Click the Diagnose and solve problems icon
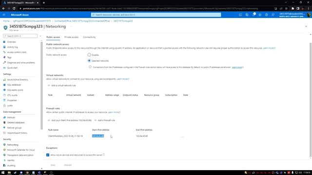This screenshot has height=175, width=312. point(4,63)
